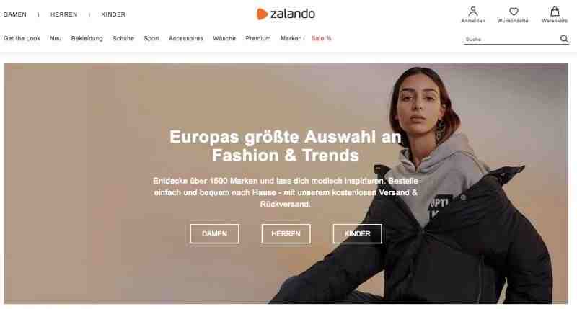The height and width of the screenshot is (309, 577).
Task: Open the Accessoires category menu
Action: (186, 38)
